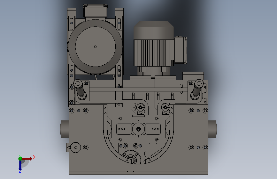Select the right cylindrical handle pin

pos(197,90)
